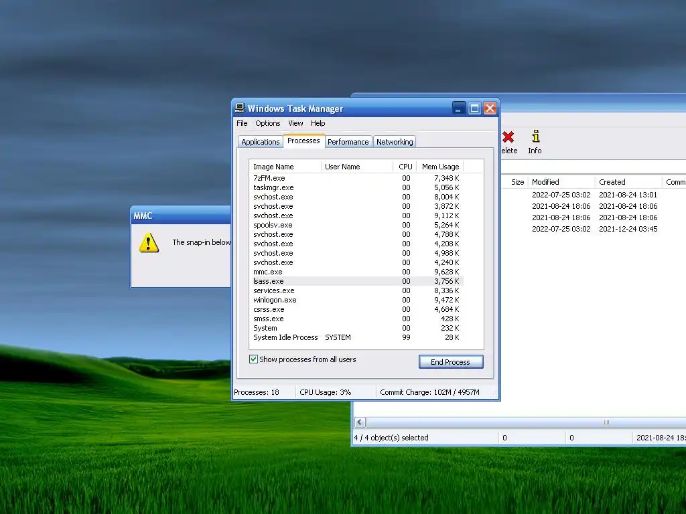Select the services.exe process row
The image size is (686, 514).
pos(356,290)
